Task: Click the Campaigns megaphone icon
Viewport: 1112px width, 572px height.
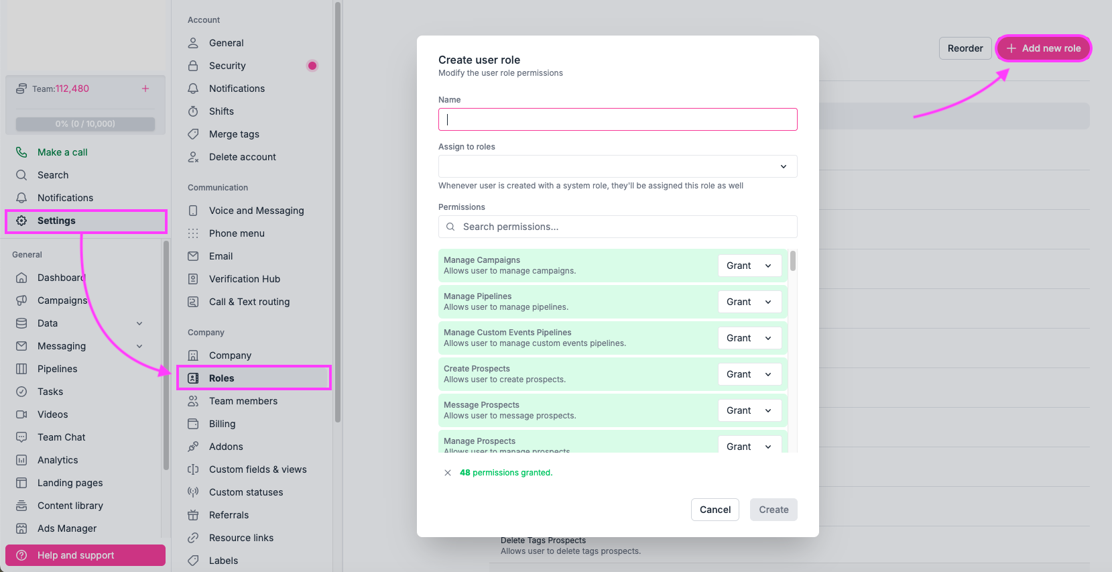Action: [21, 300]
